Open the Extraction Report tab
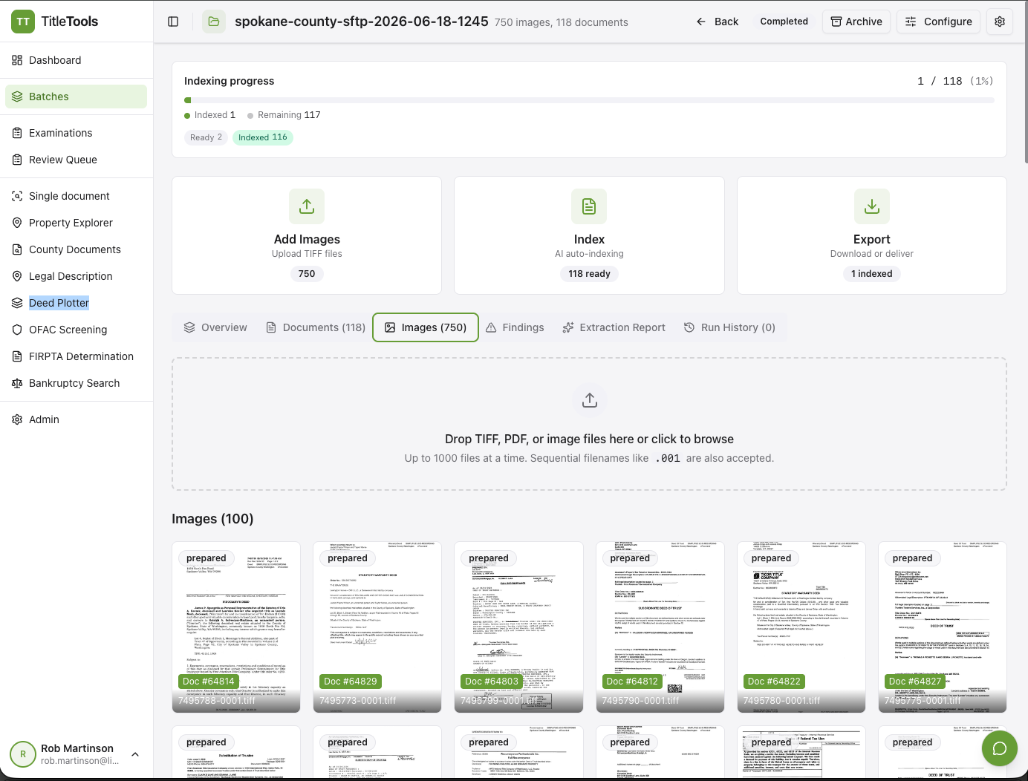This screenshot has width=1028, height=781. pyautogui.click(x=614, y=327)
